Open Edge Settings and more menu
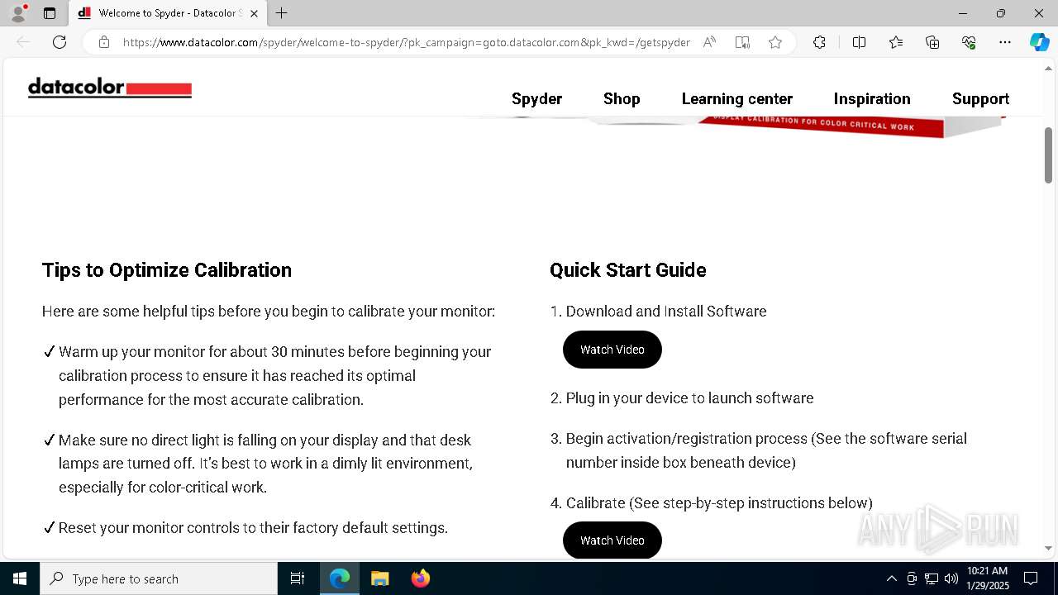 tap(1005, 42)
